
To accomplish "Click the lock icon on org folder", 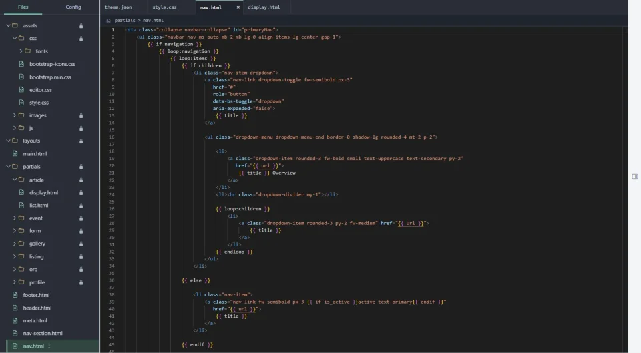I will (x=81, y=269).
